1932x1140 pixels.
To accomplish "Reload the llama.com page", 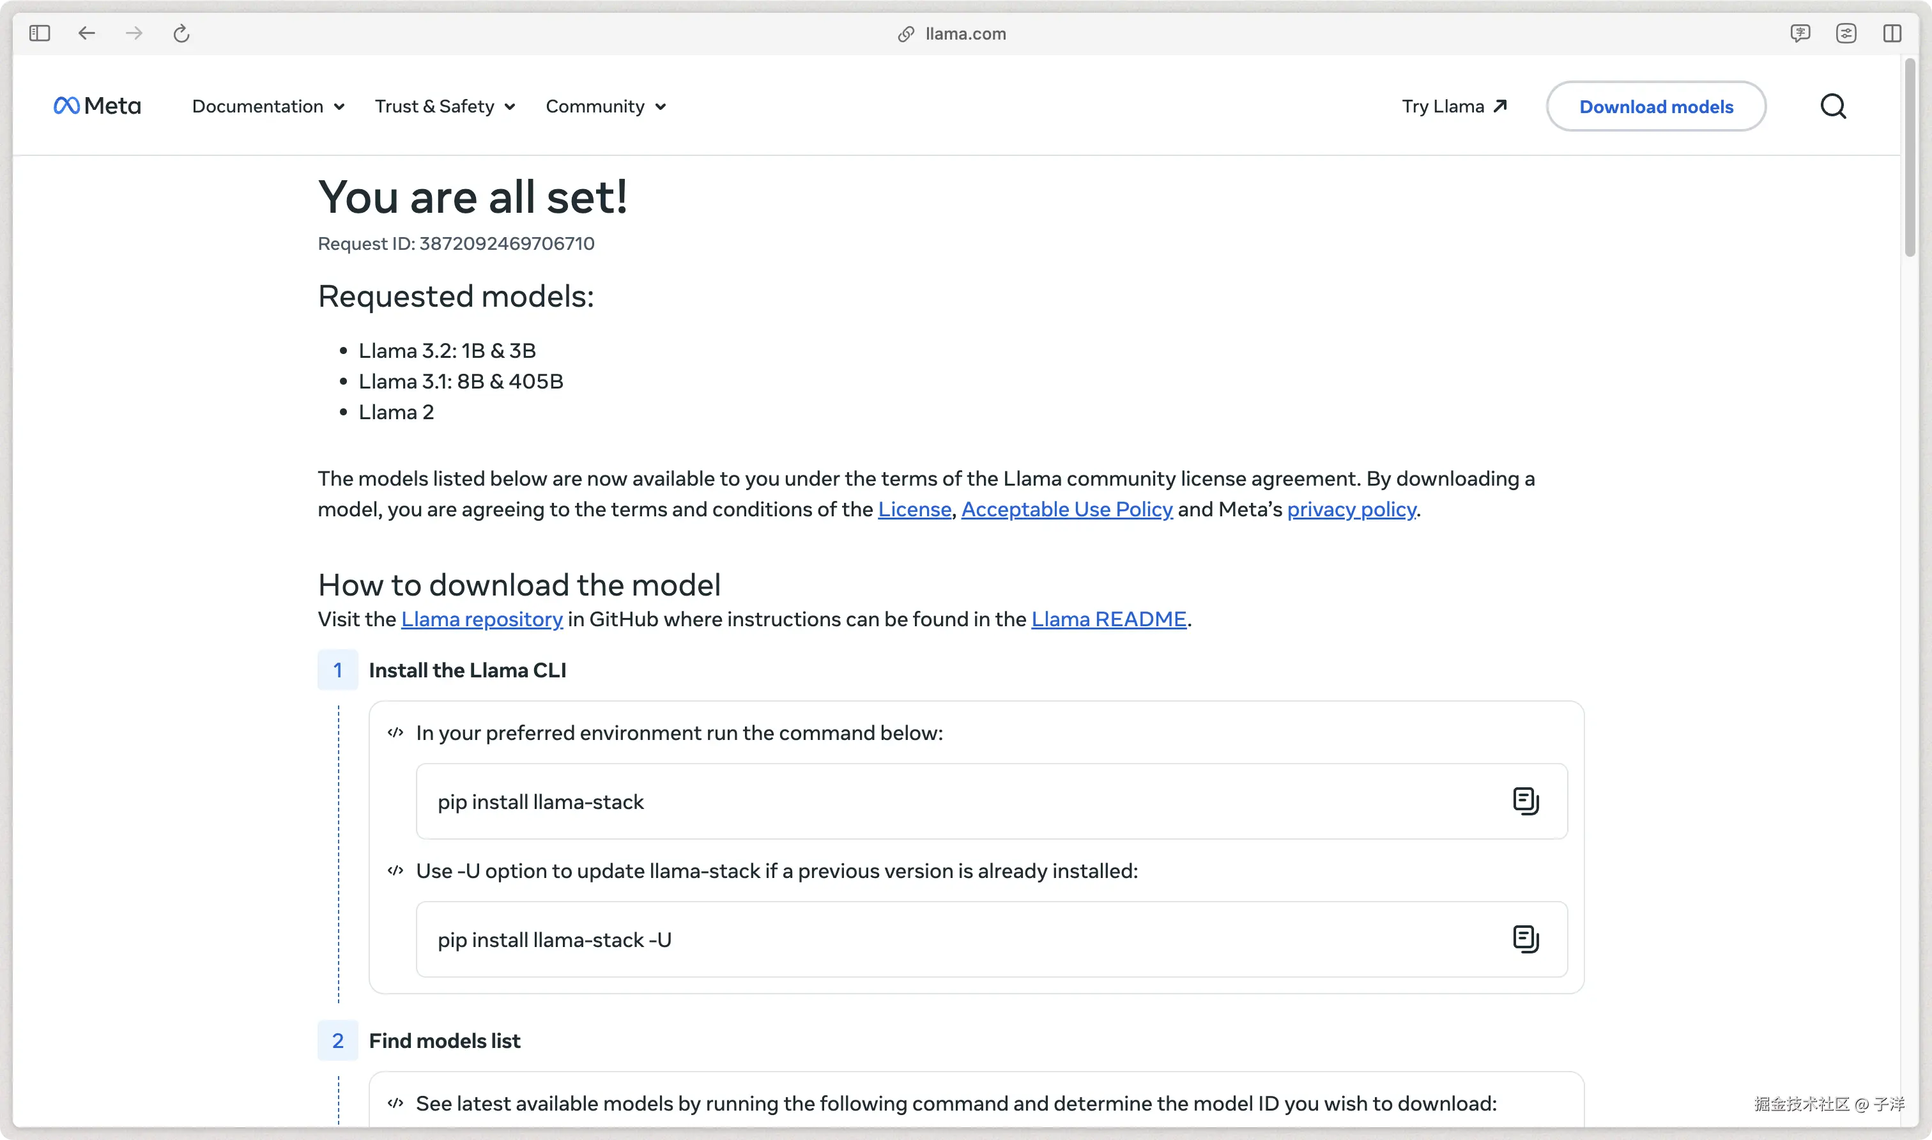I will click(x=181, y=33).
